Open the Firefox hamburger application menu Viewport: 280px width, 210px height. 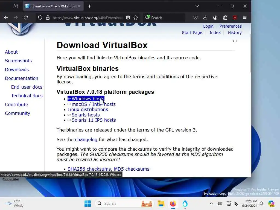coord(245,17)
